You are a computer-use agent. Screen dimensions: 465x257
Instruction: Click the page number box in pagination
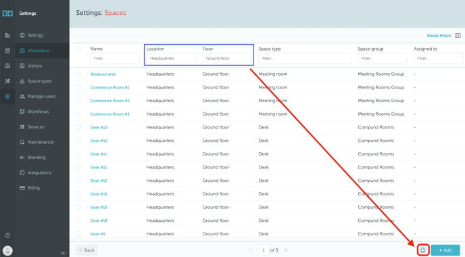264,250
